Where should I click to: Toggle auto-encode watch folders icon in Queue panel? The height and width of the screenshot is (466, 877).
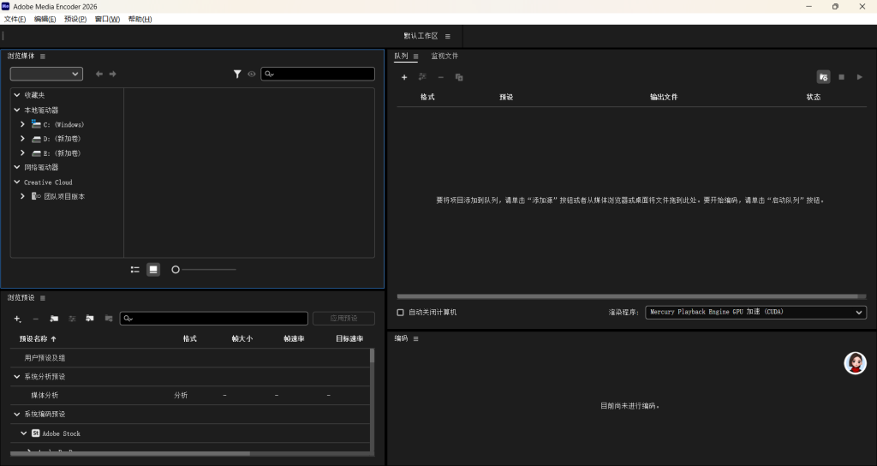point(823,77)
